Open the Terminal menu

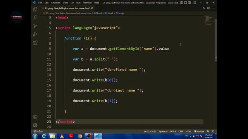(87, 3)
